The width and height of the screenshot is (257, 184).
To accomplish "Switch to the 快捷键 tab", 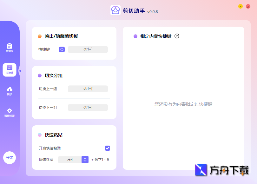I will [10, 70].
